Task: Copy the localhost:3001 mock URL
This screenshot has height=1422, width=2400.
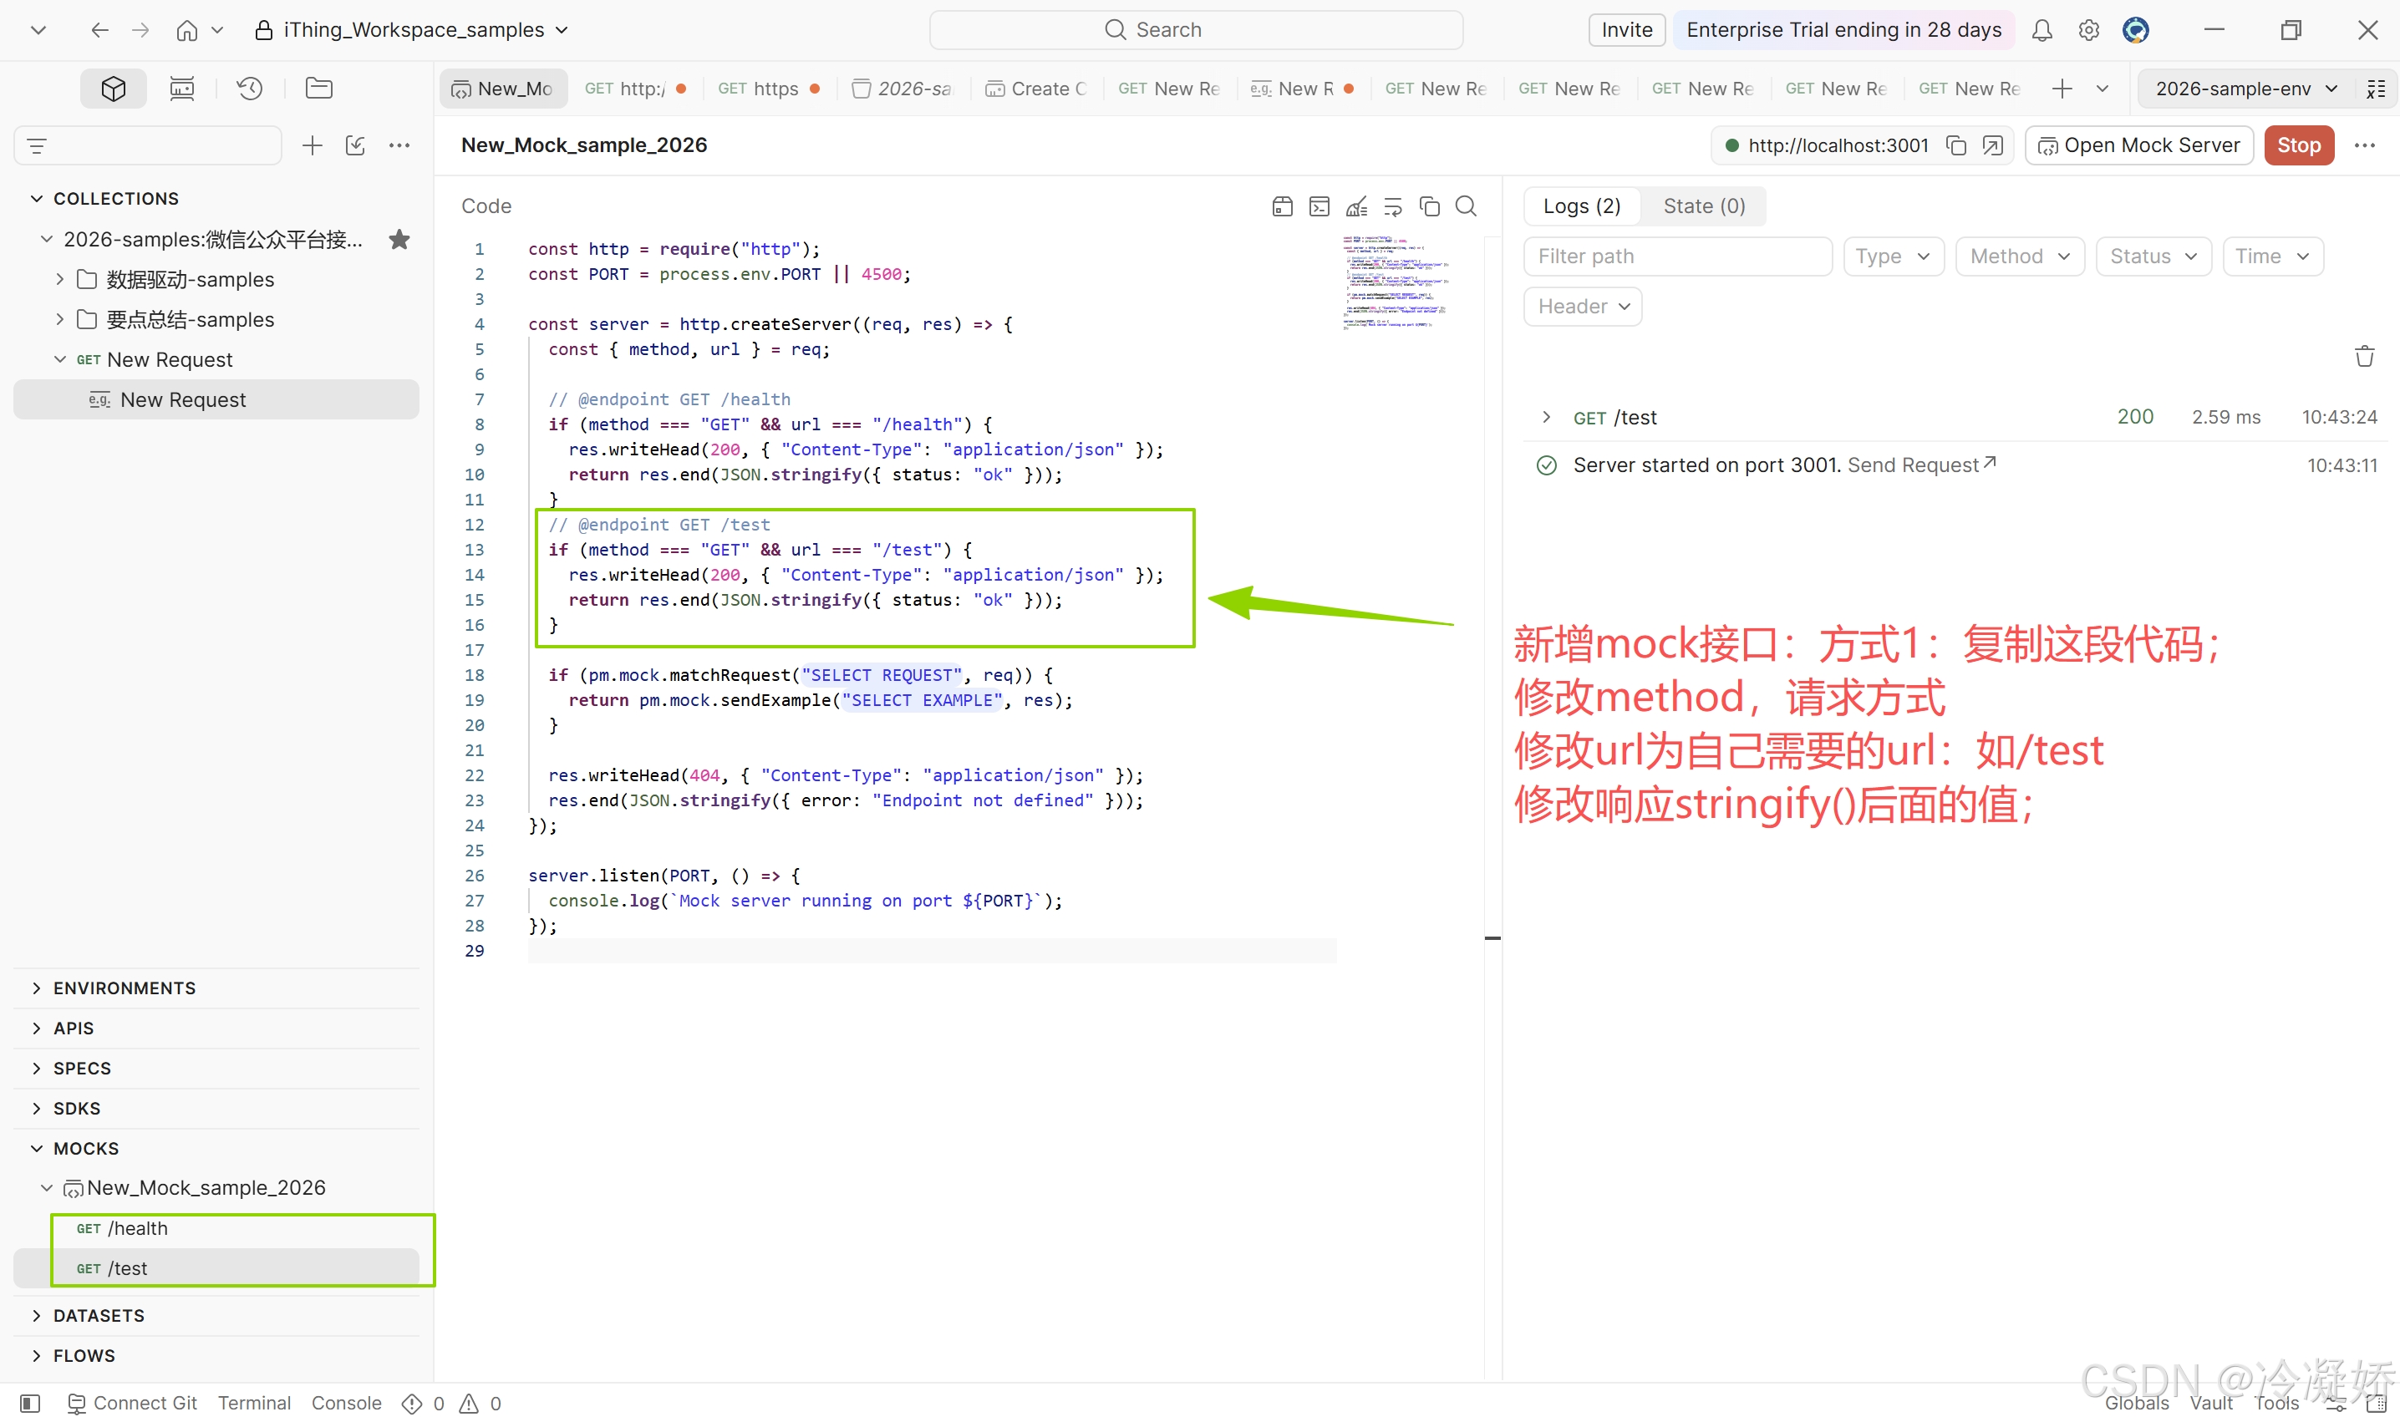Action: click(x=1956, y=145)
